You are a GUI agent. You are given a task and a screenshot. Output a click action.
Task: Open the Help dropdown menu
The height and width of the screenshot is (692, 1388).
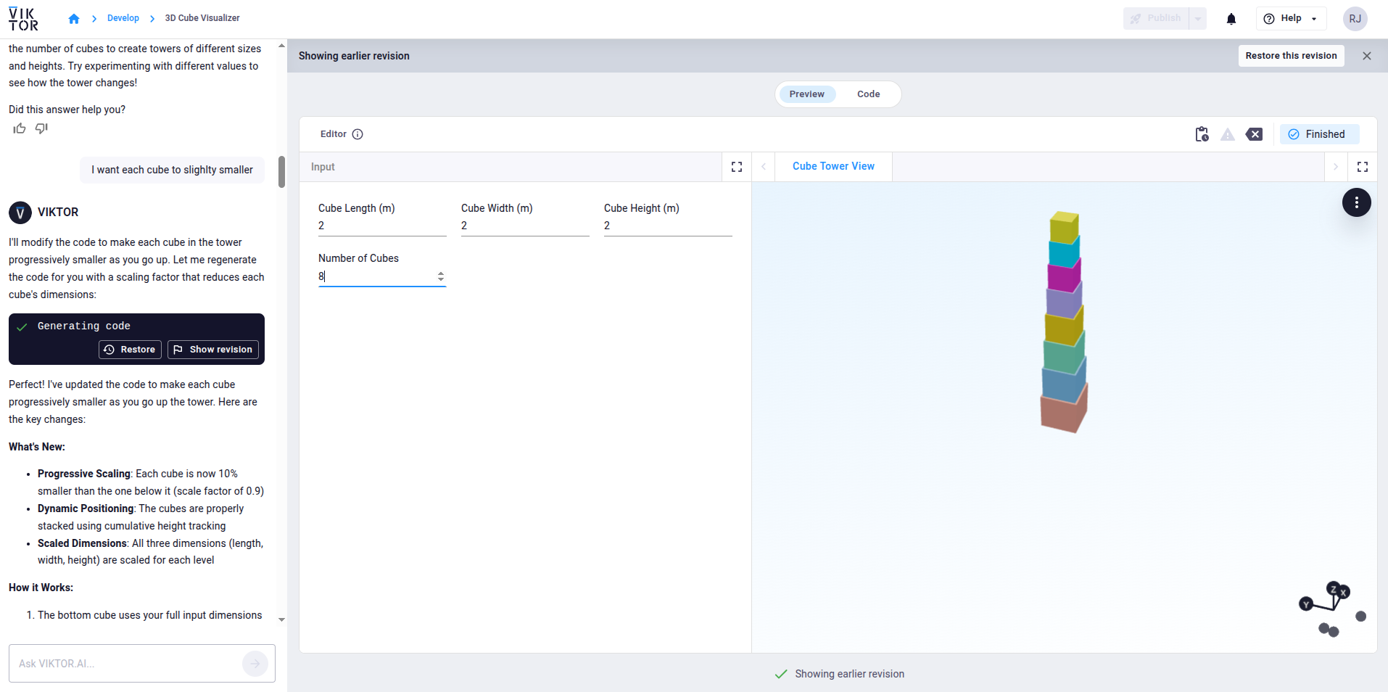pyautogui.click(x=1291, y=19)
